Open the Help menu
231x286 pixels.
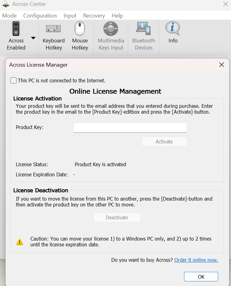point(117,16)
